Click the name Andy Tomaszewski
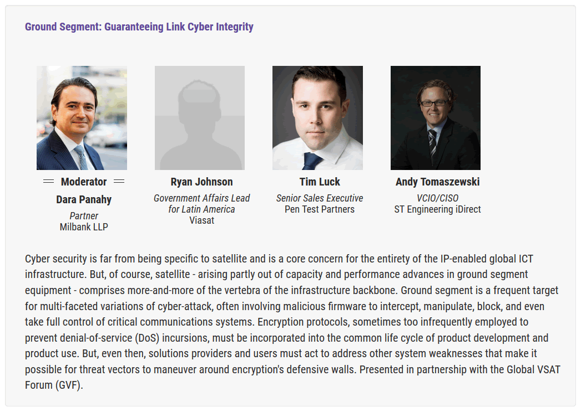581x412 pixels. (x=438, y=182)
